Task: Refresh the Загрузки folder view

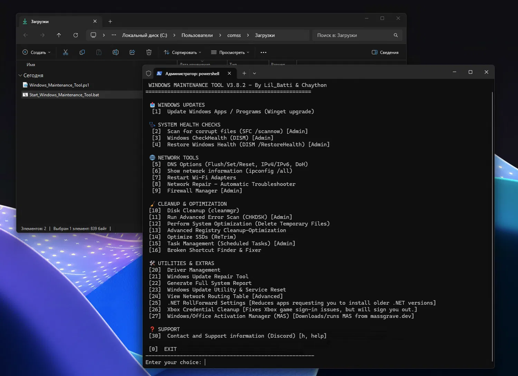Action: (x=76, y=35)
